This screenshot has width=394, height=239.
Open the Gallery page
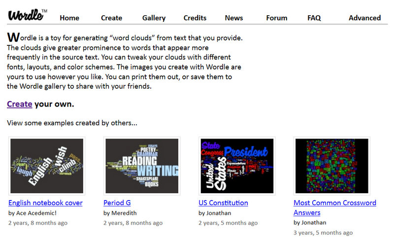[x=154, y=18]
